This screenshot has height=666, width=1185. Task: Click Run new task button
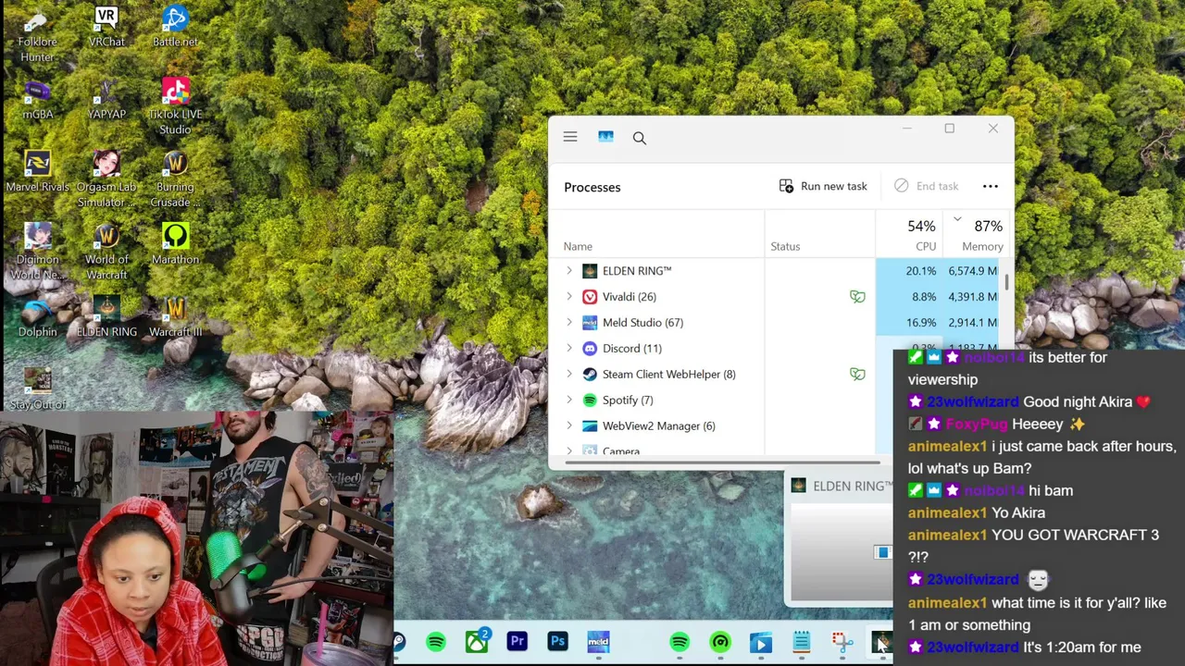(x=823, y=186)
